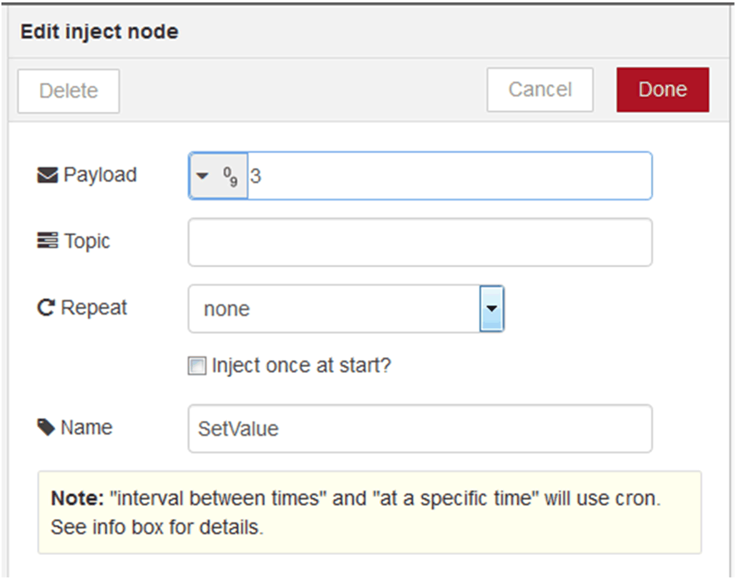The width and height of the screenshot is (735, 581).
Task: Click the tag icon beside Name
Action: pos(46,427)
